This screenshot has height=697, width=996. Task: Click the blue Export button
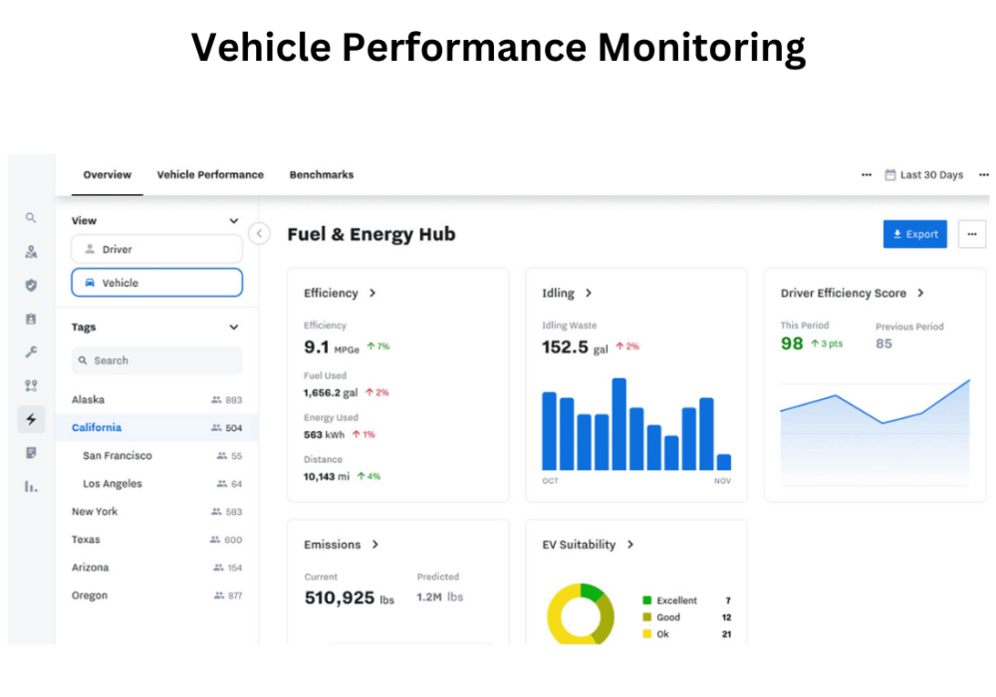(x=914, y=234)
